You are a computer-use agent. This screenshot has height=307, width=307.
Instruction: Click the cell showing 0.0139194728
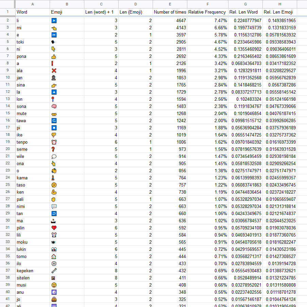(280, 263)
